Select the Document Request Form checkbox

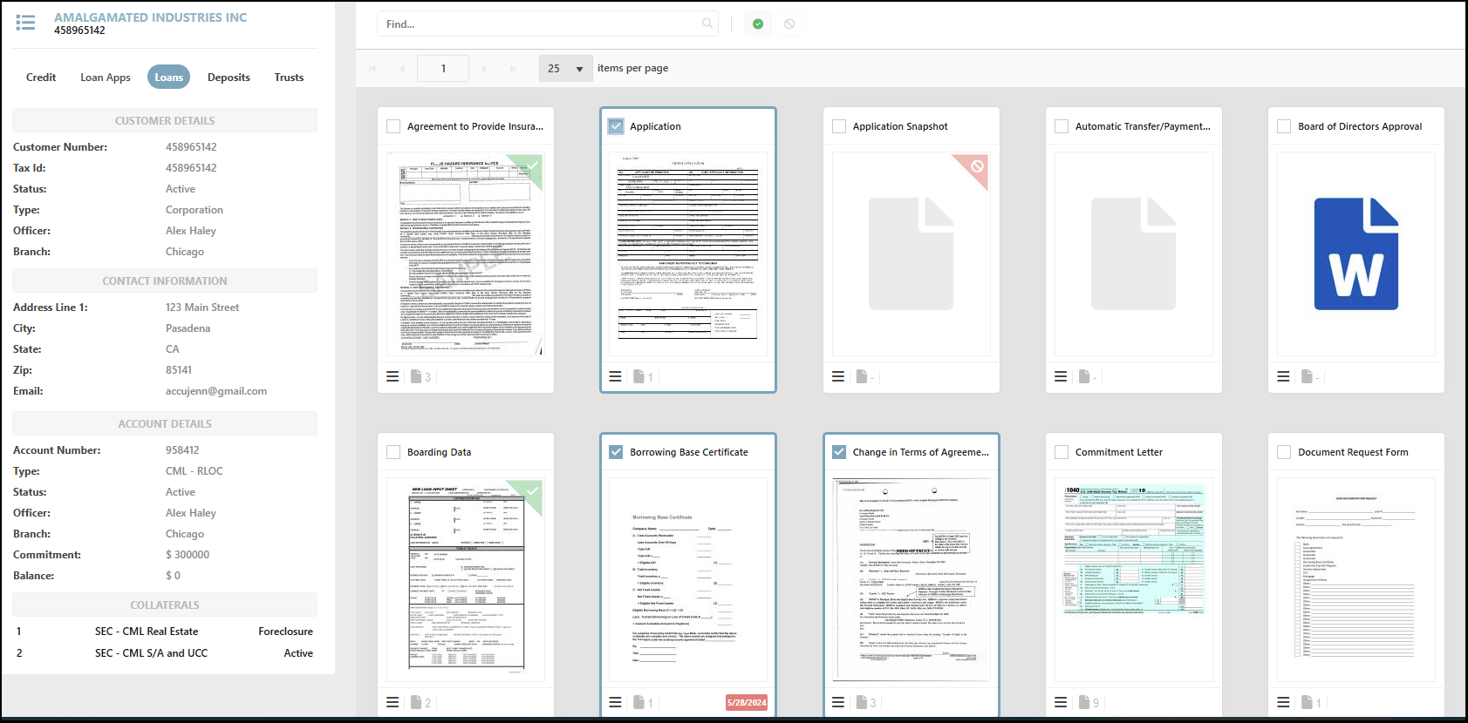click(x=1284, y=452)
